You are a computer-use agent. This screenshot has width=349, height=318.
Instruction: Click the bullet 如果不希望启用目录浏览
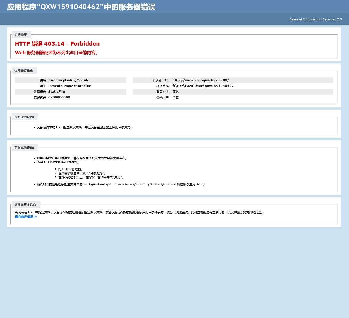[x=82, y=158]
